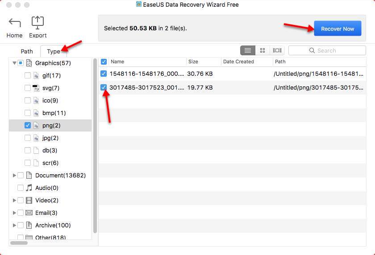
Task: Uncheck the select-all checkbox in Name header
Action: (104, 62)
